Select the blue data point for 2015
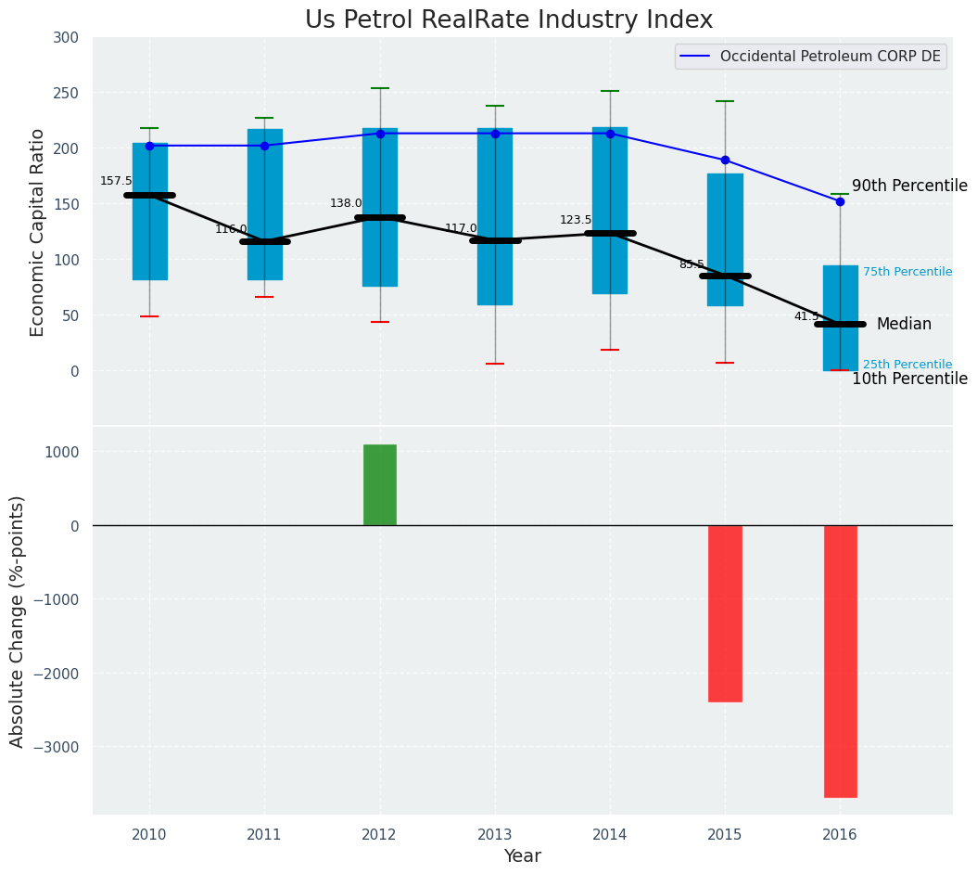The width and height of the screenshot is (977, 874). 725,160
